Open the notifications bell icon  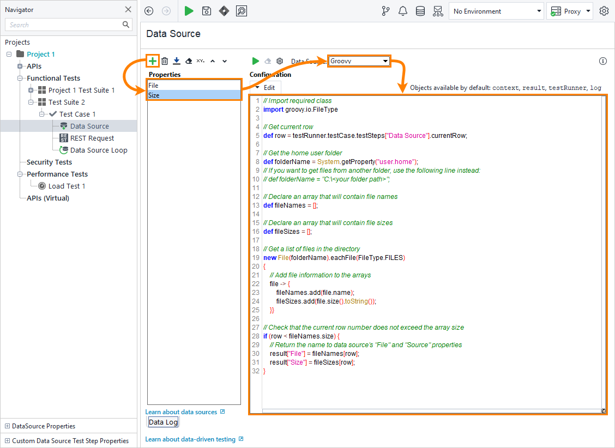click(x=403, y=11)
